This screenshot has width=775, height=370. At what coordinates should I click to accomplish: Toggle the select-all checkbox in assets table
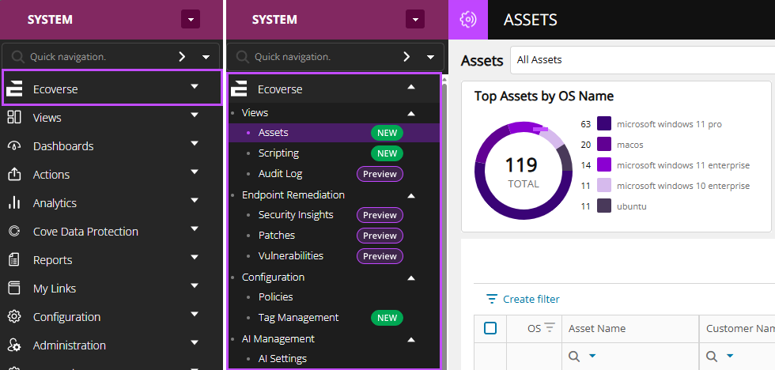pyautogui.click(x=490, y=328)
